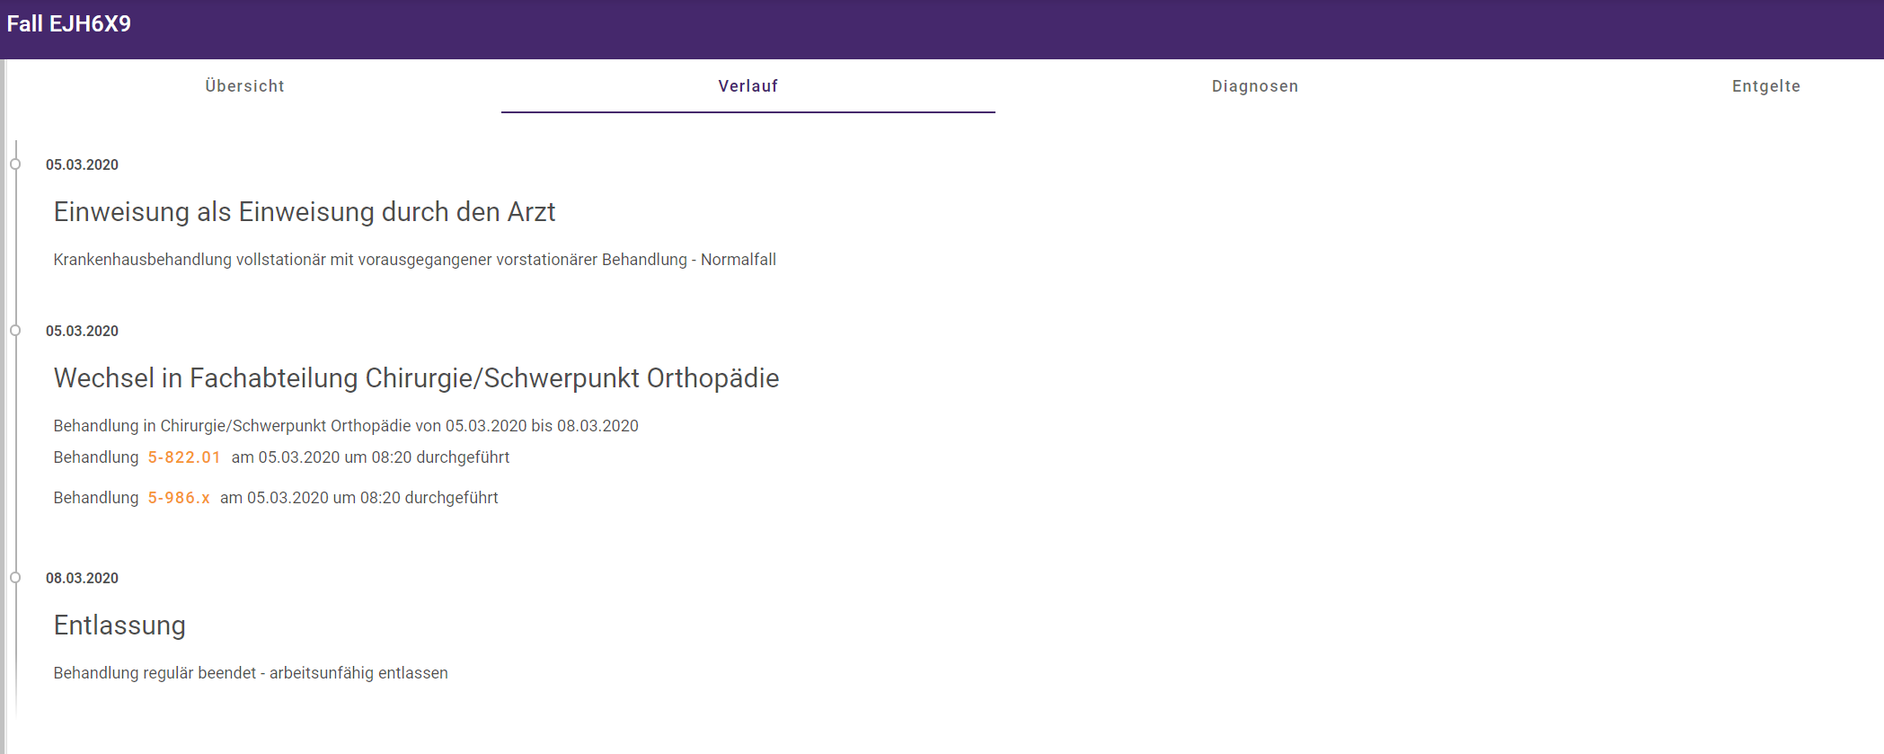Go to the Entgelte tab
Image resolution: width=1884 pixels, height=754 pixels.
1765,86
